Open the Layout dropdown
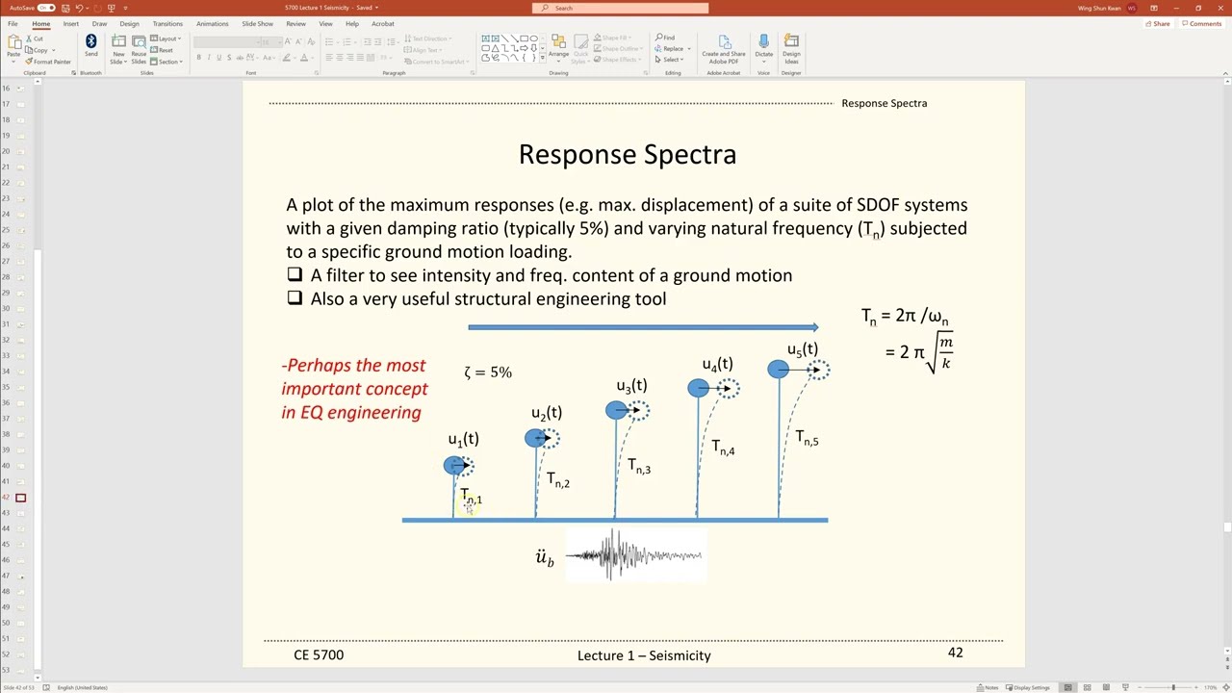Viewport: 1232px width, 693px height. click(167, 38)
